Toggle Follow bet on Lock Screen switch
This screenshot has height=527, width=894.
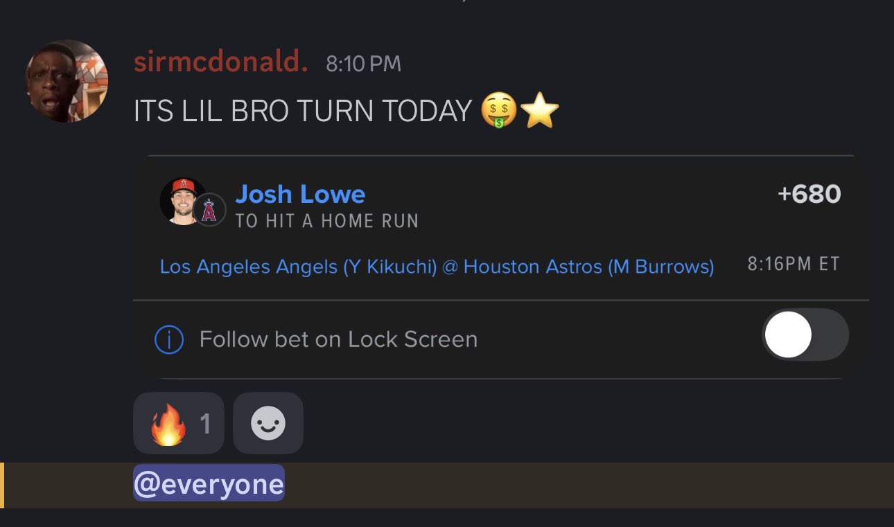coord(805,334)
